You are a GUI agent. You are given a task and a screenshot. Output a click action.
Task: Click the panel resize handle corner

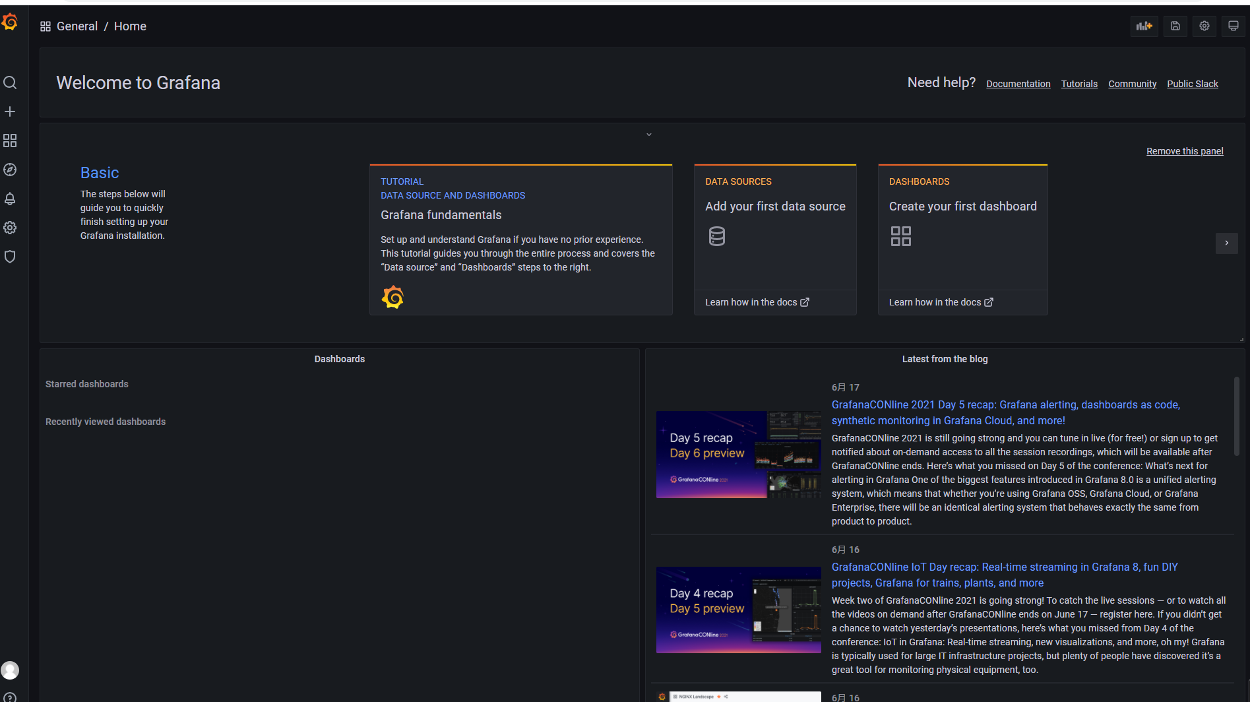point(1241,339)
